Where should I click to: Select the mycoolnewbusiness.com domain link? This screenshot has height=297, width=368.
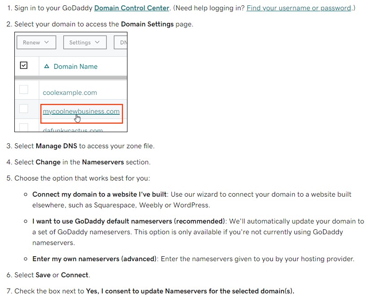(x=81, y=112)
